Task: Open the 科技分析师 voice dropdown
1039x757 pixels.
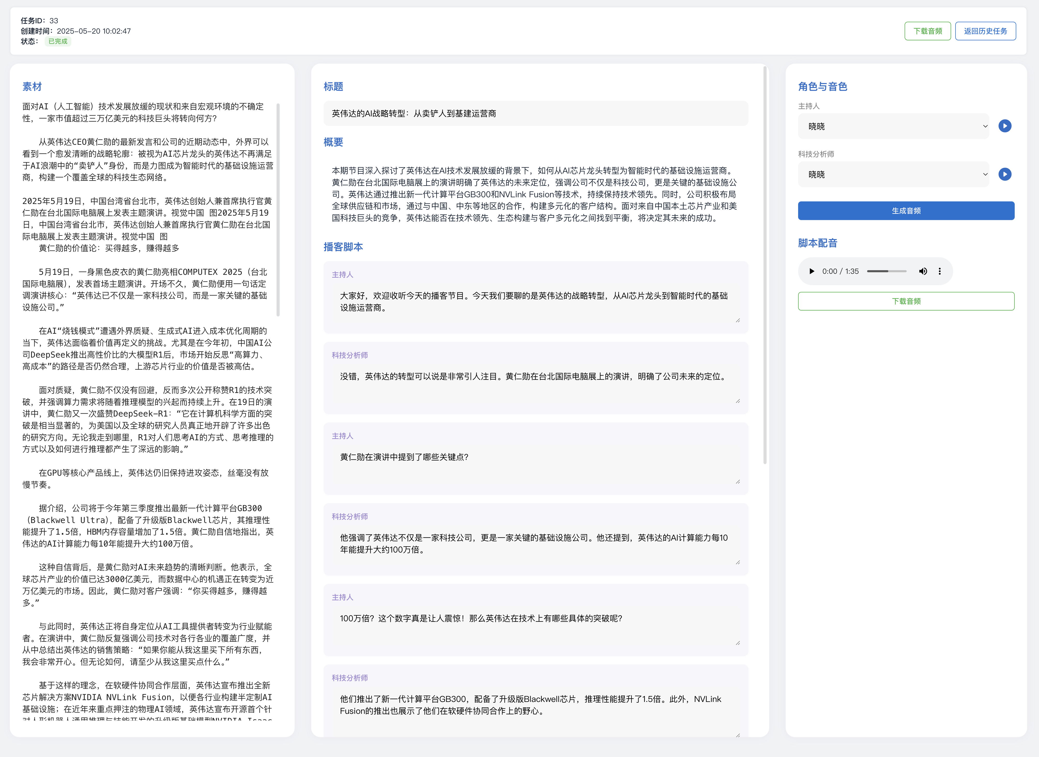Action: 893,174
